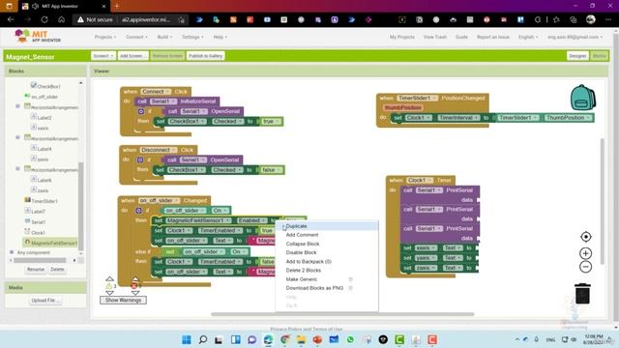Viewport: 619px width, 348px height.
Task: Choose Download Blocks as PNG
Action: (x=327, y=288)
